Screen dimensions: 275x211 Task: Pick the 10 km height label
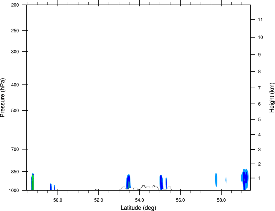click(x=260, y=37)
